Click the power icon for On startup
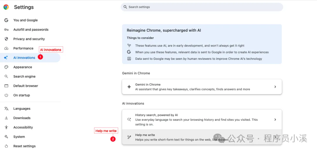 point(6,95)
